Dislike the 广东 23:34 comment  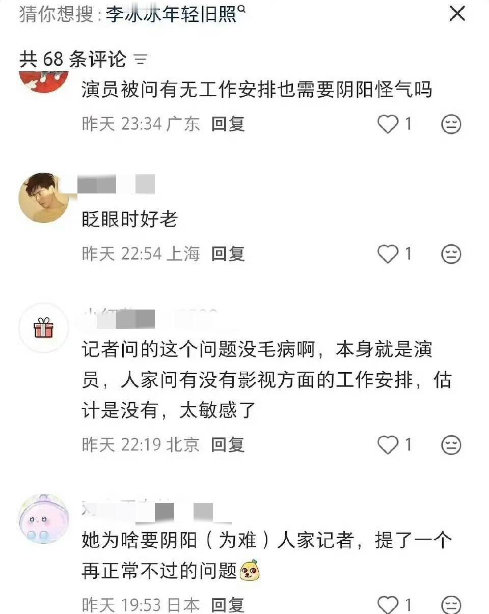[451, 124]
